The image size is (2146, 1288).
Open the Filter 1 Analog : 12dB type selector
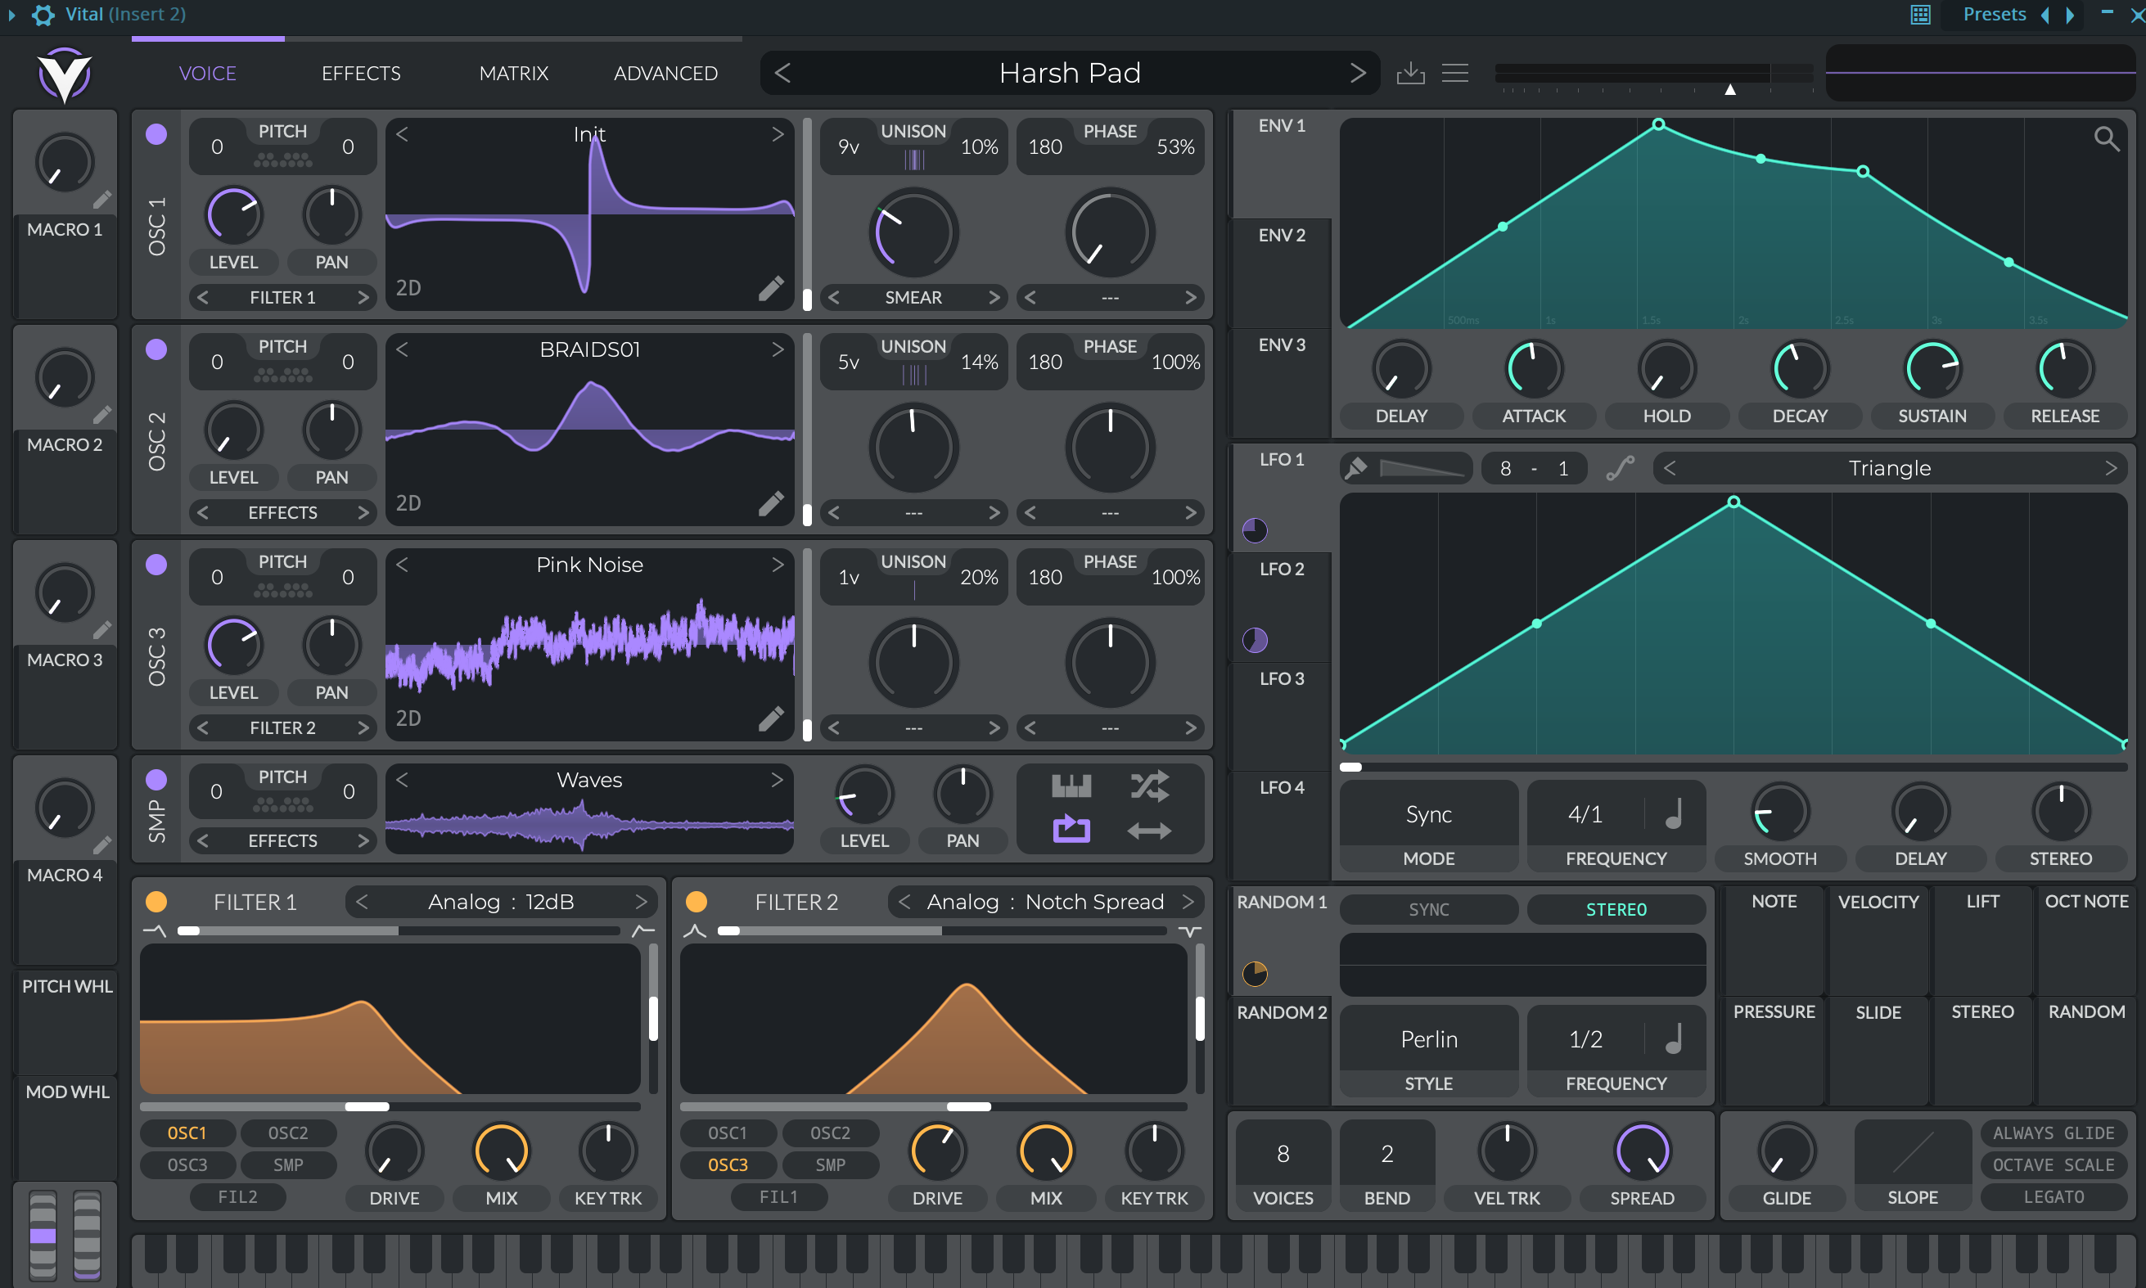point(501,902)
